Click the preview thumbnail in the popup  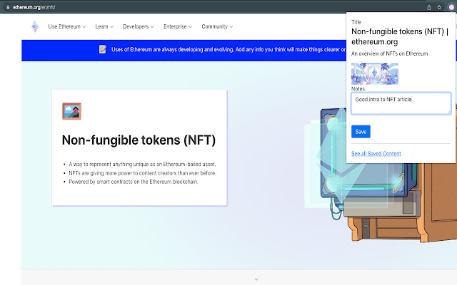coord(375,74)
